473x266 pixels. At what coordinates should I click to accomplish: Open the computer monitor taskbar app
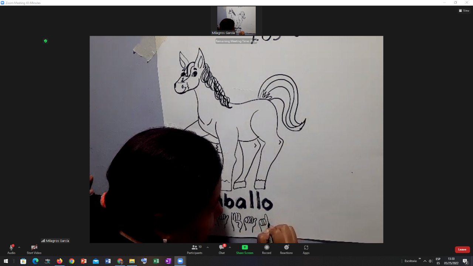(x=144, y=261)
